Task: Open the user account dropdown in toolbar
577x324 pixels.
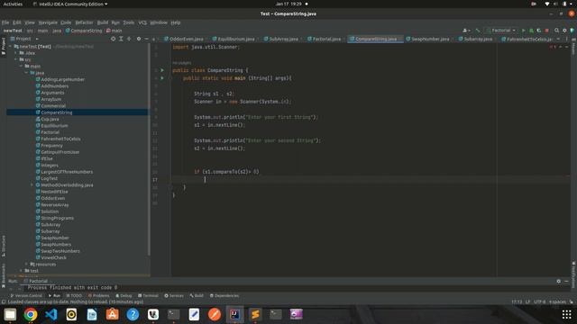Action: [466, 31]
